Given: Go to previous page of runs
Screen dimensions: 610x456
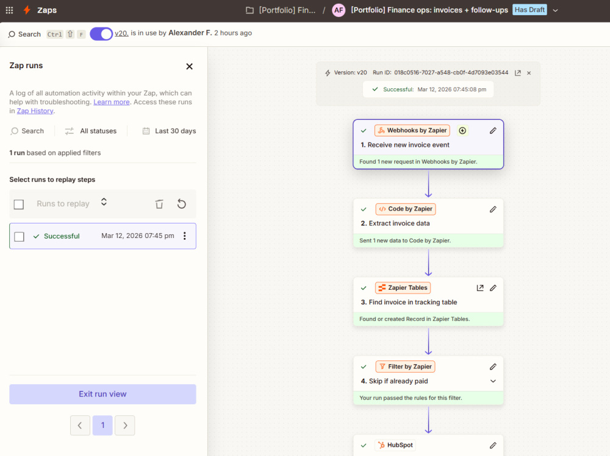Looking at the screenshot, I should 80,426.
